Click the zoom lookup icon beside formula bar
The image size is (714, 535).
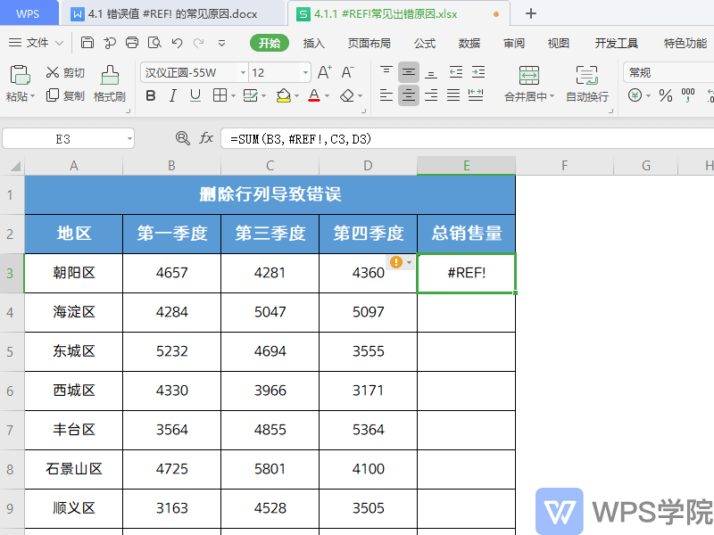pos(183,138)
